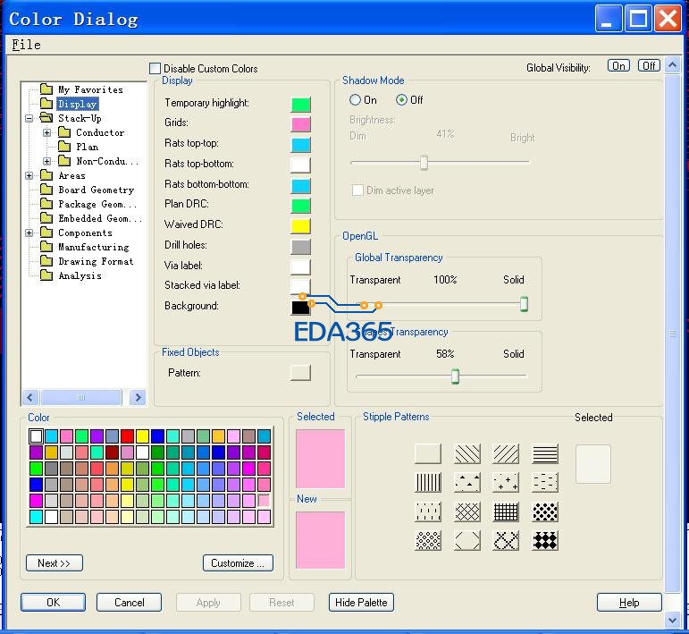This screenshot has width=689, height=634.
Task: Check Disable Custom Colors checkbox
Action: pos(155,69)
